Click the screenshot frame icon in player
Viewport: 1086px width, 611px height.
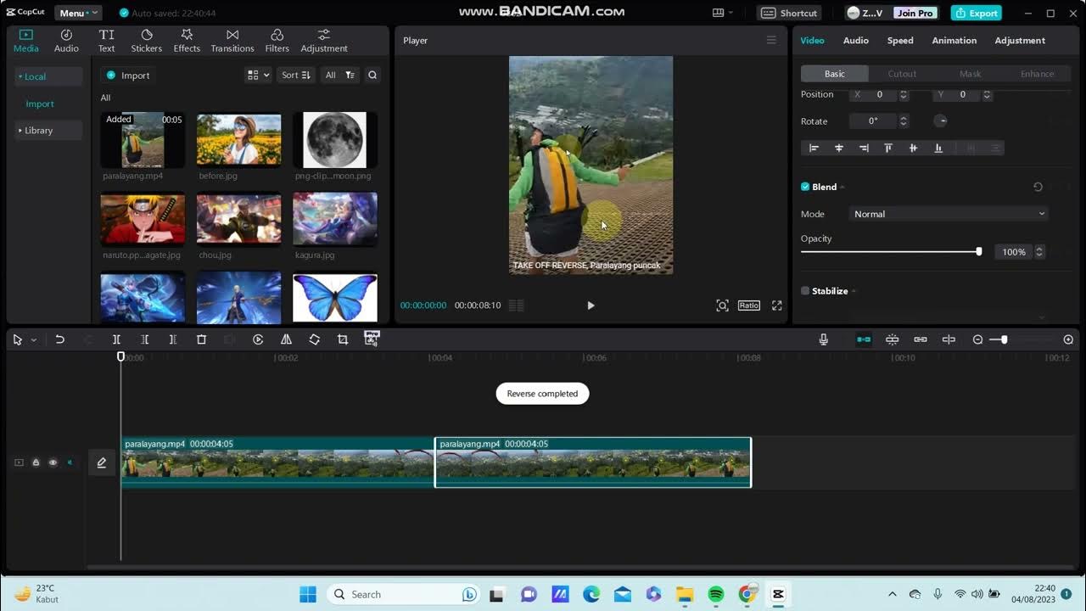722,305
